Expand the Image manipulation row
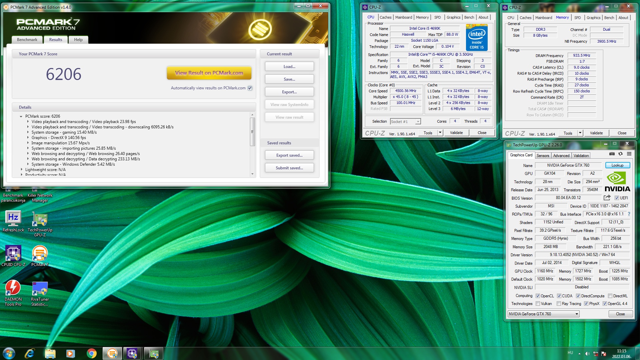The image size is (640, 360). coord(28,143)
